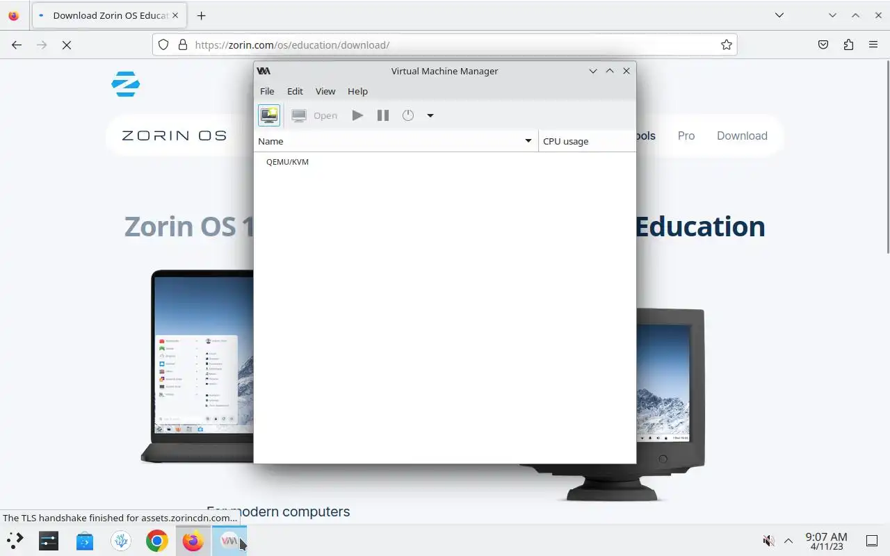Click Virtual Machine Manager title bar icon
Image resolution: width=890 pixels, height=556 pixels.
coord(264,71)
